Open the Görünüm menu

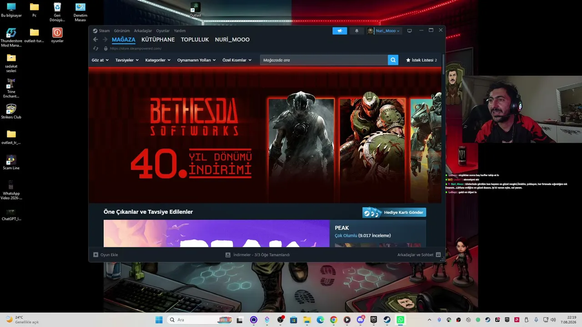[x=122, y=31]
